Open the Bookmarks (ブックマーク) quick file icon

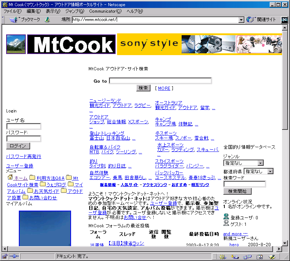pos(13,20)
